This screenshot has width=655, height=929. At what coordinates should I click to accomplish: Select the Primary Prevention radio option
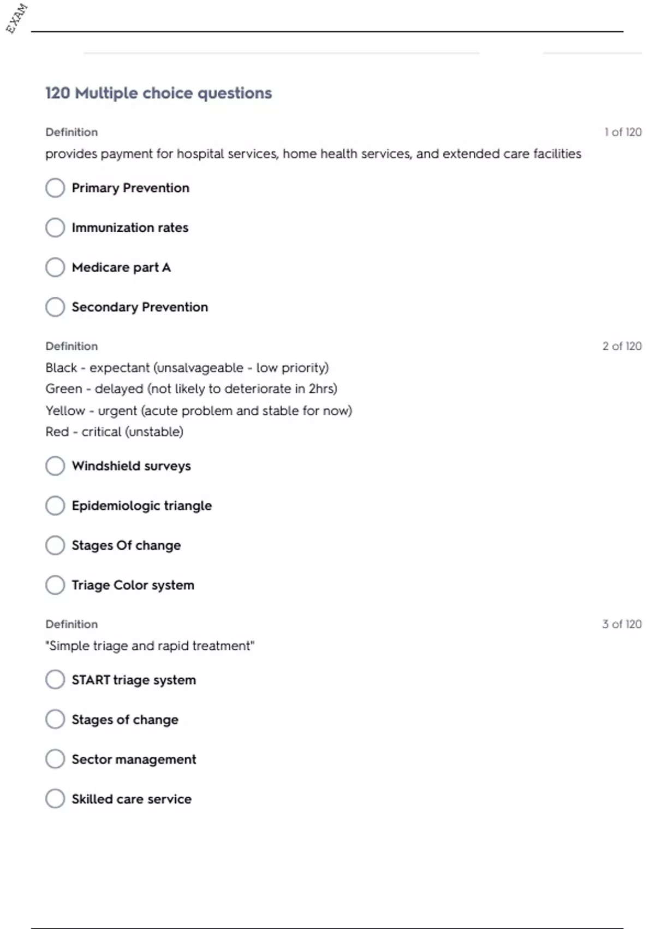pyautogui.click(x=55, y=188)
